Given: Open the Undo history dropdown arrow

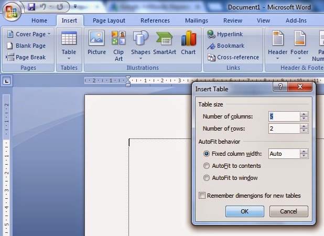Looking at the screenshot, I should click(x=51, y=7).
